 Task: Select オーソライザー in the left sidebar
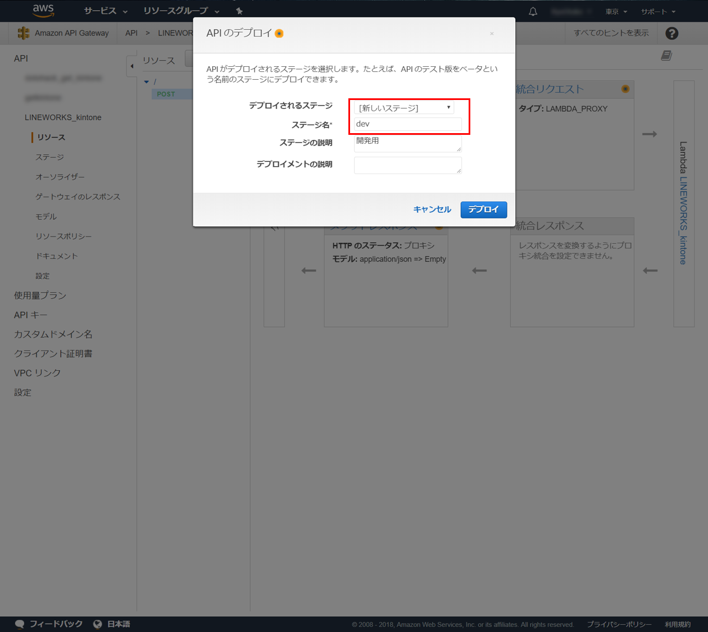point(60,177)
